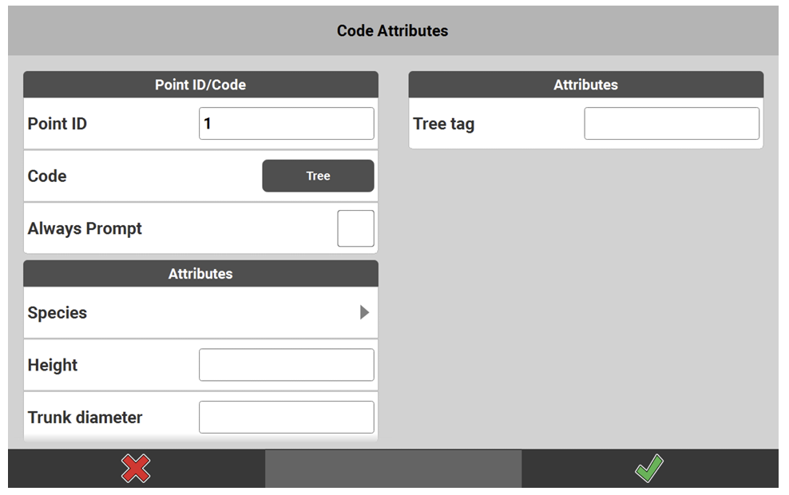Viewport: 789px width, 495px height.
Task: Click the Point ID/Code section header
Action: (200, 85)
